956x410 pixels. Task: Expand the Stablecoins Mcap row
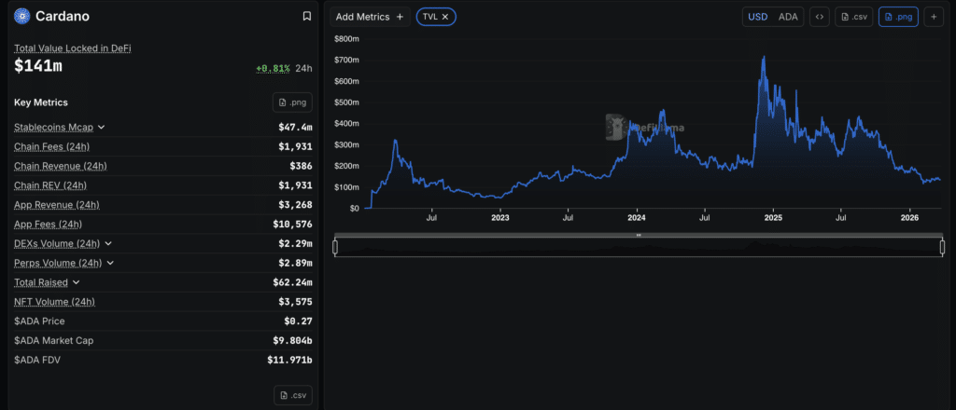(x=102, y=127)
